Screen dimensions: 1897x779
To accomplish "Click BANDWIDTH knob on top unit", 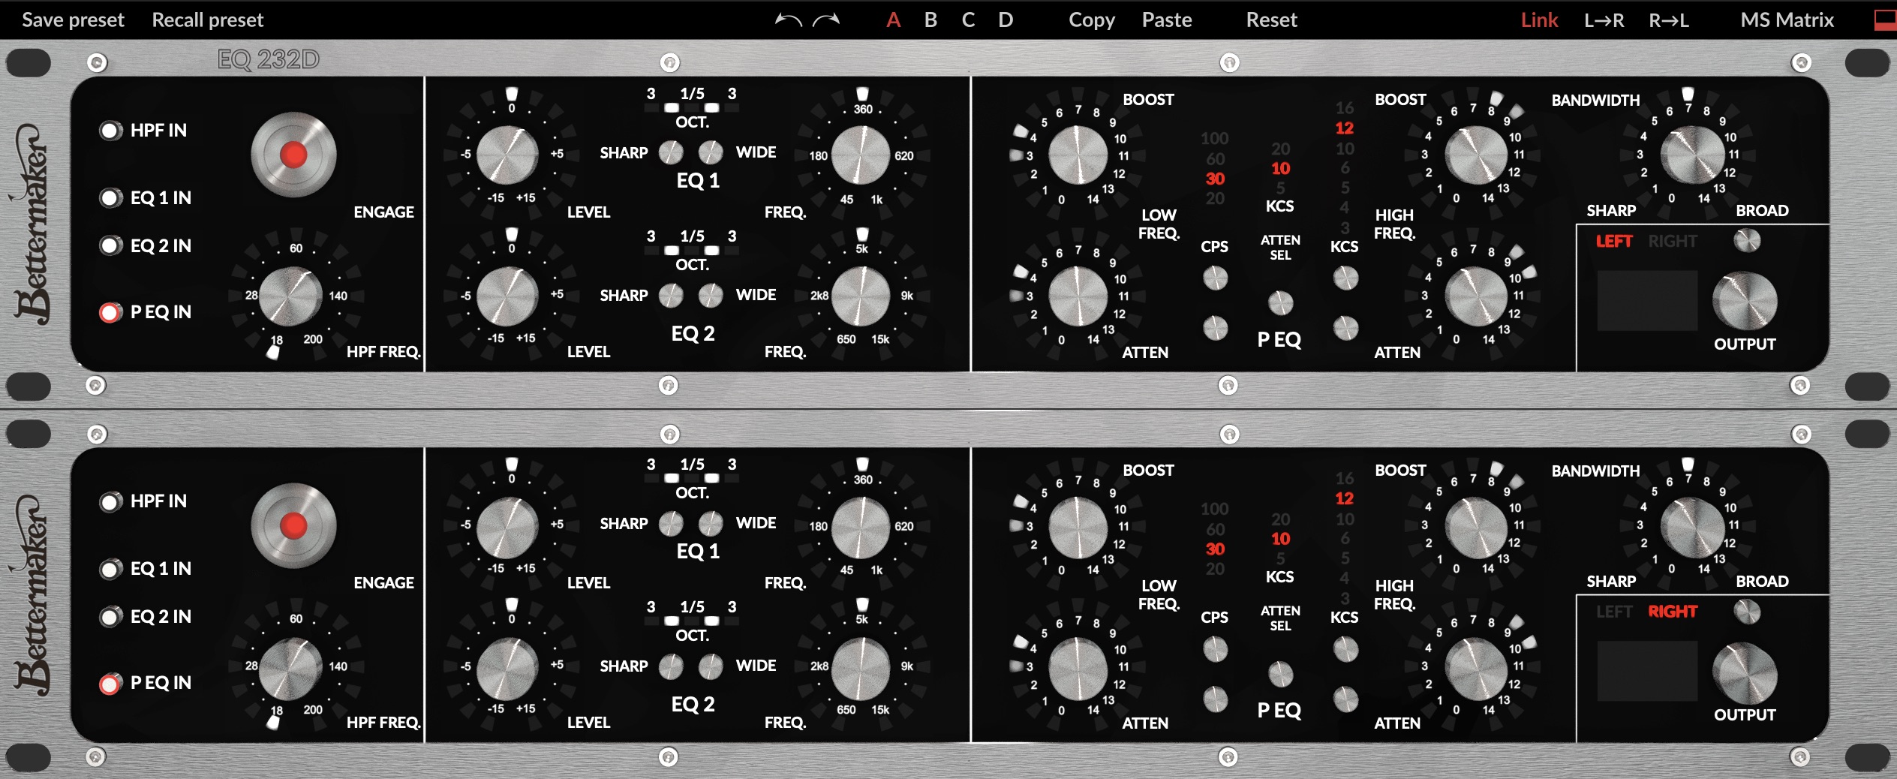I will pos(1692,155).
